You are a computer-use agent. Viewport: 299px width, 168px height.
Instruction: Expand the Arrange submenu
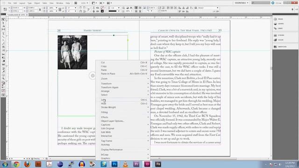tap(123, 91)
